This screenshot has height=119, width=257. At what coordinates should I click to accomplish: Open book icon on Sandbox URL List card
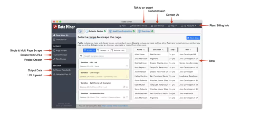[x=127, y=66]
